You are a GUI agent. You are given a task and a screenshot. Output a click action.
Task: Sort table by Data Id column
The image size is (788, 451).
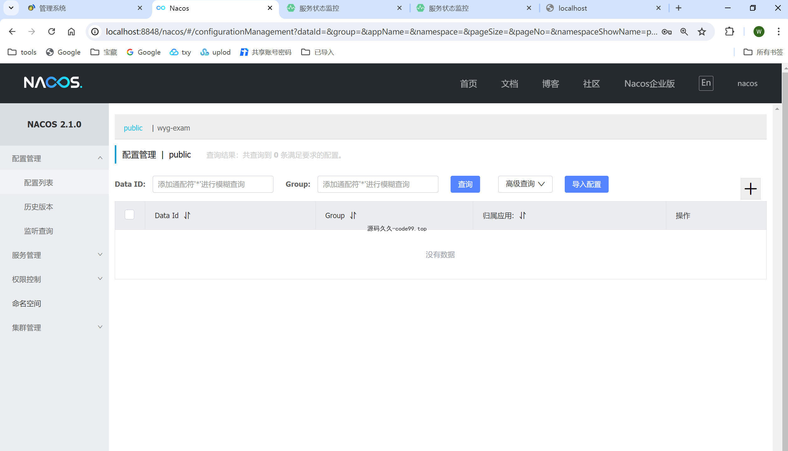(187, 216)
